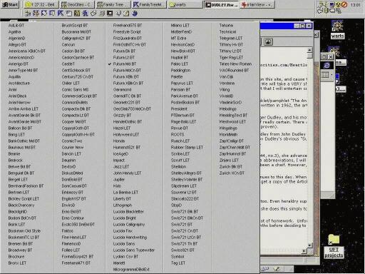Viewport: 365px width, 274px height.
Task: Select the MT Extra font
Action: coord(178,38)
